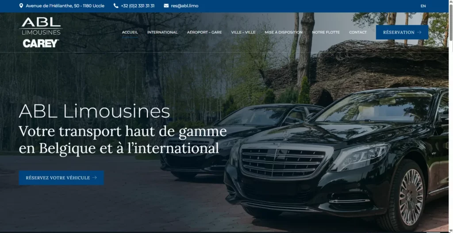Click the Carey logo
This screenshot has width=453, height=233.
pyautogui.click(x=41, y=43)
